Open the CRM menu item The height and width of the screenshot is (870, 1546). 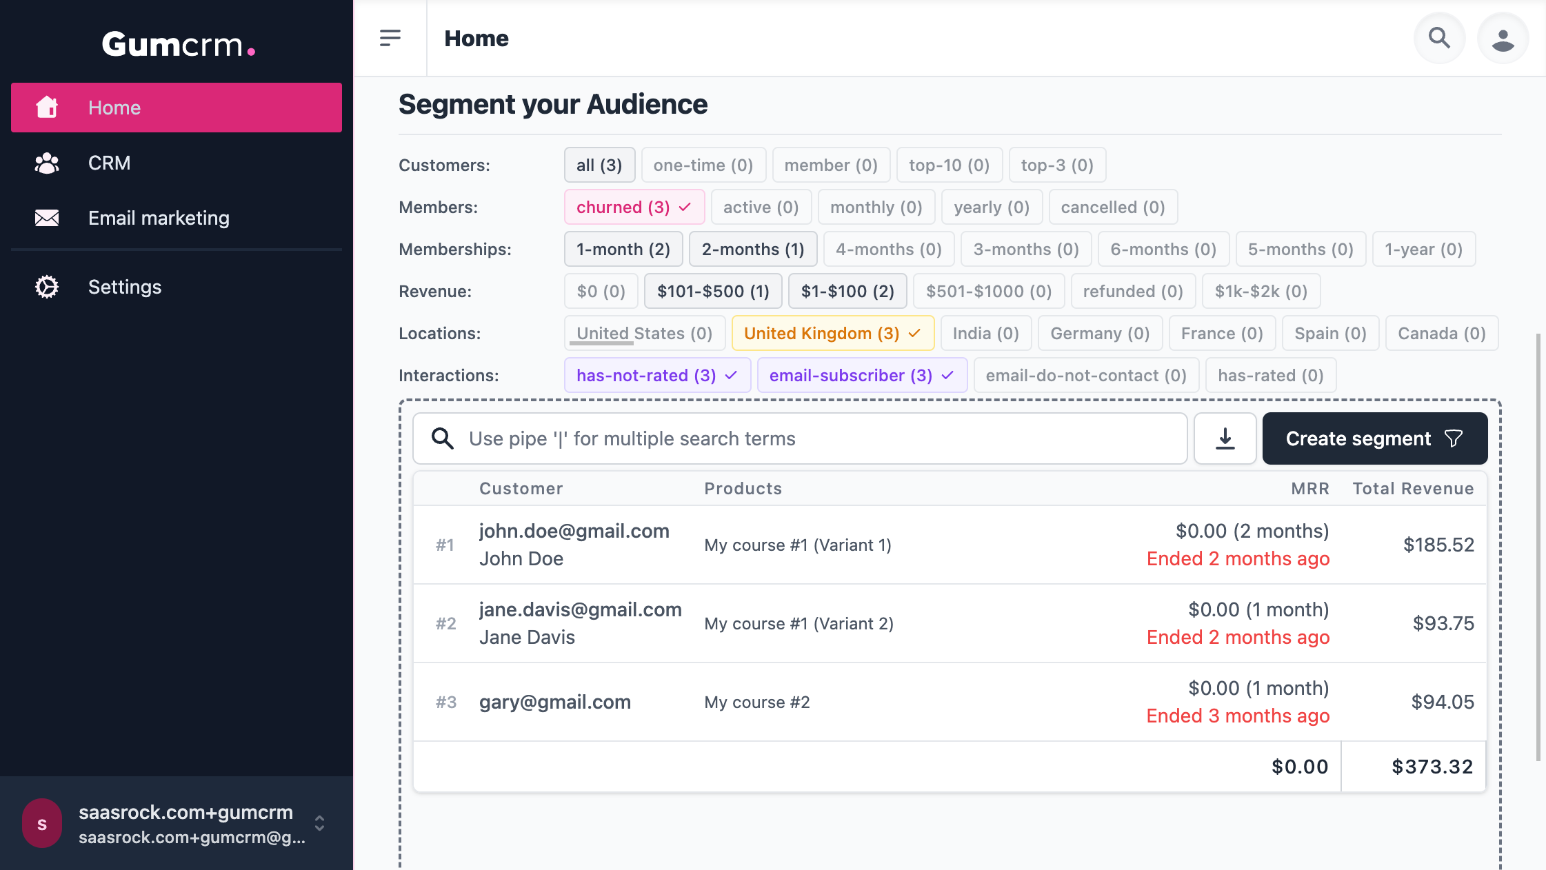pos(177,163)
